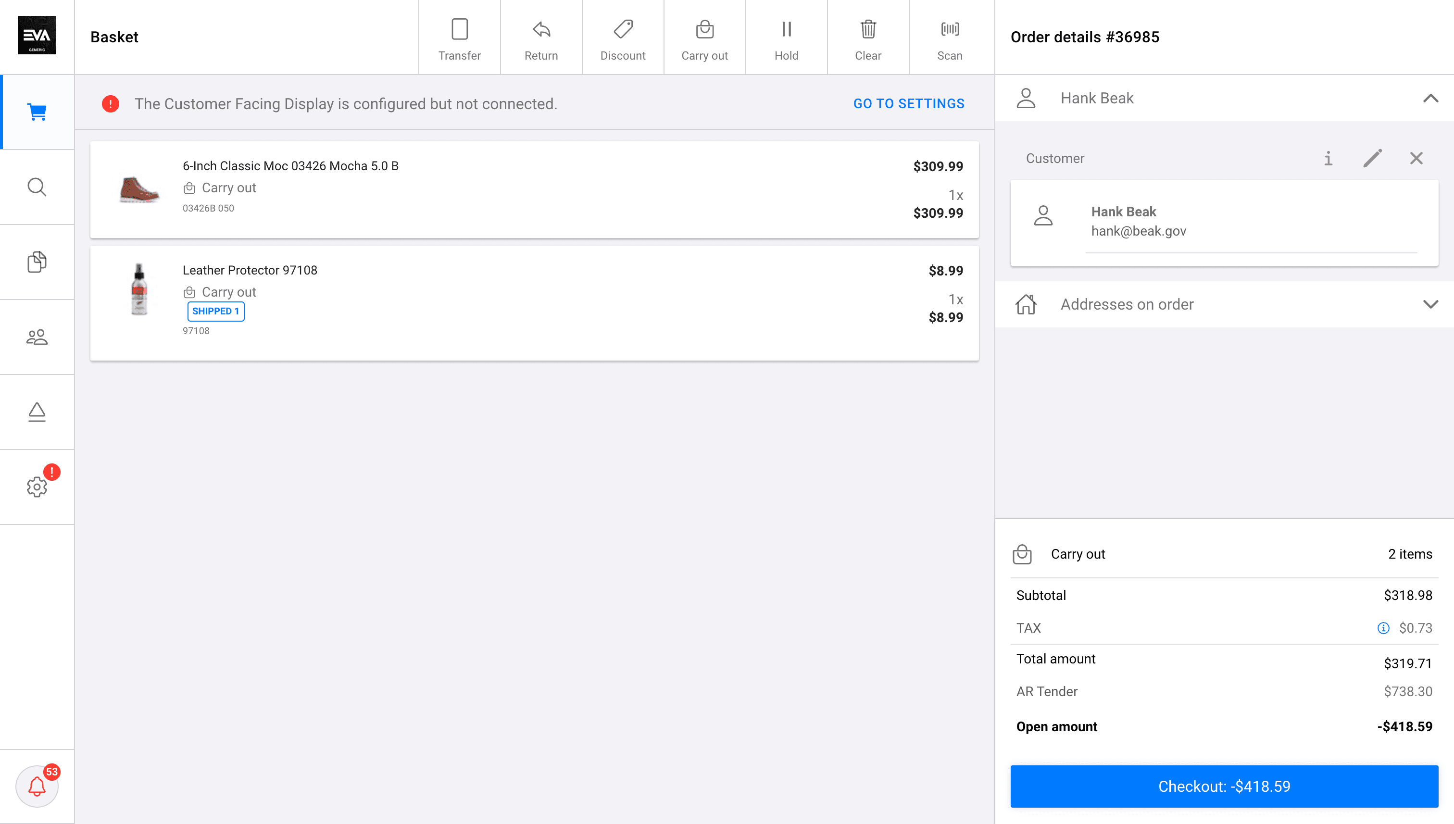Clear the basket
The image size is (1454, 824).
(x=868, y=37)
